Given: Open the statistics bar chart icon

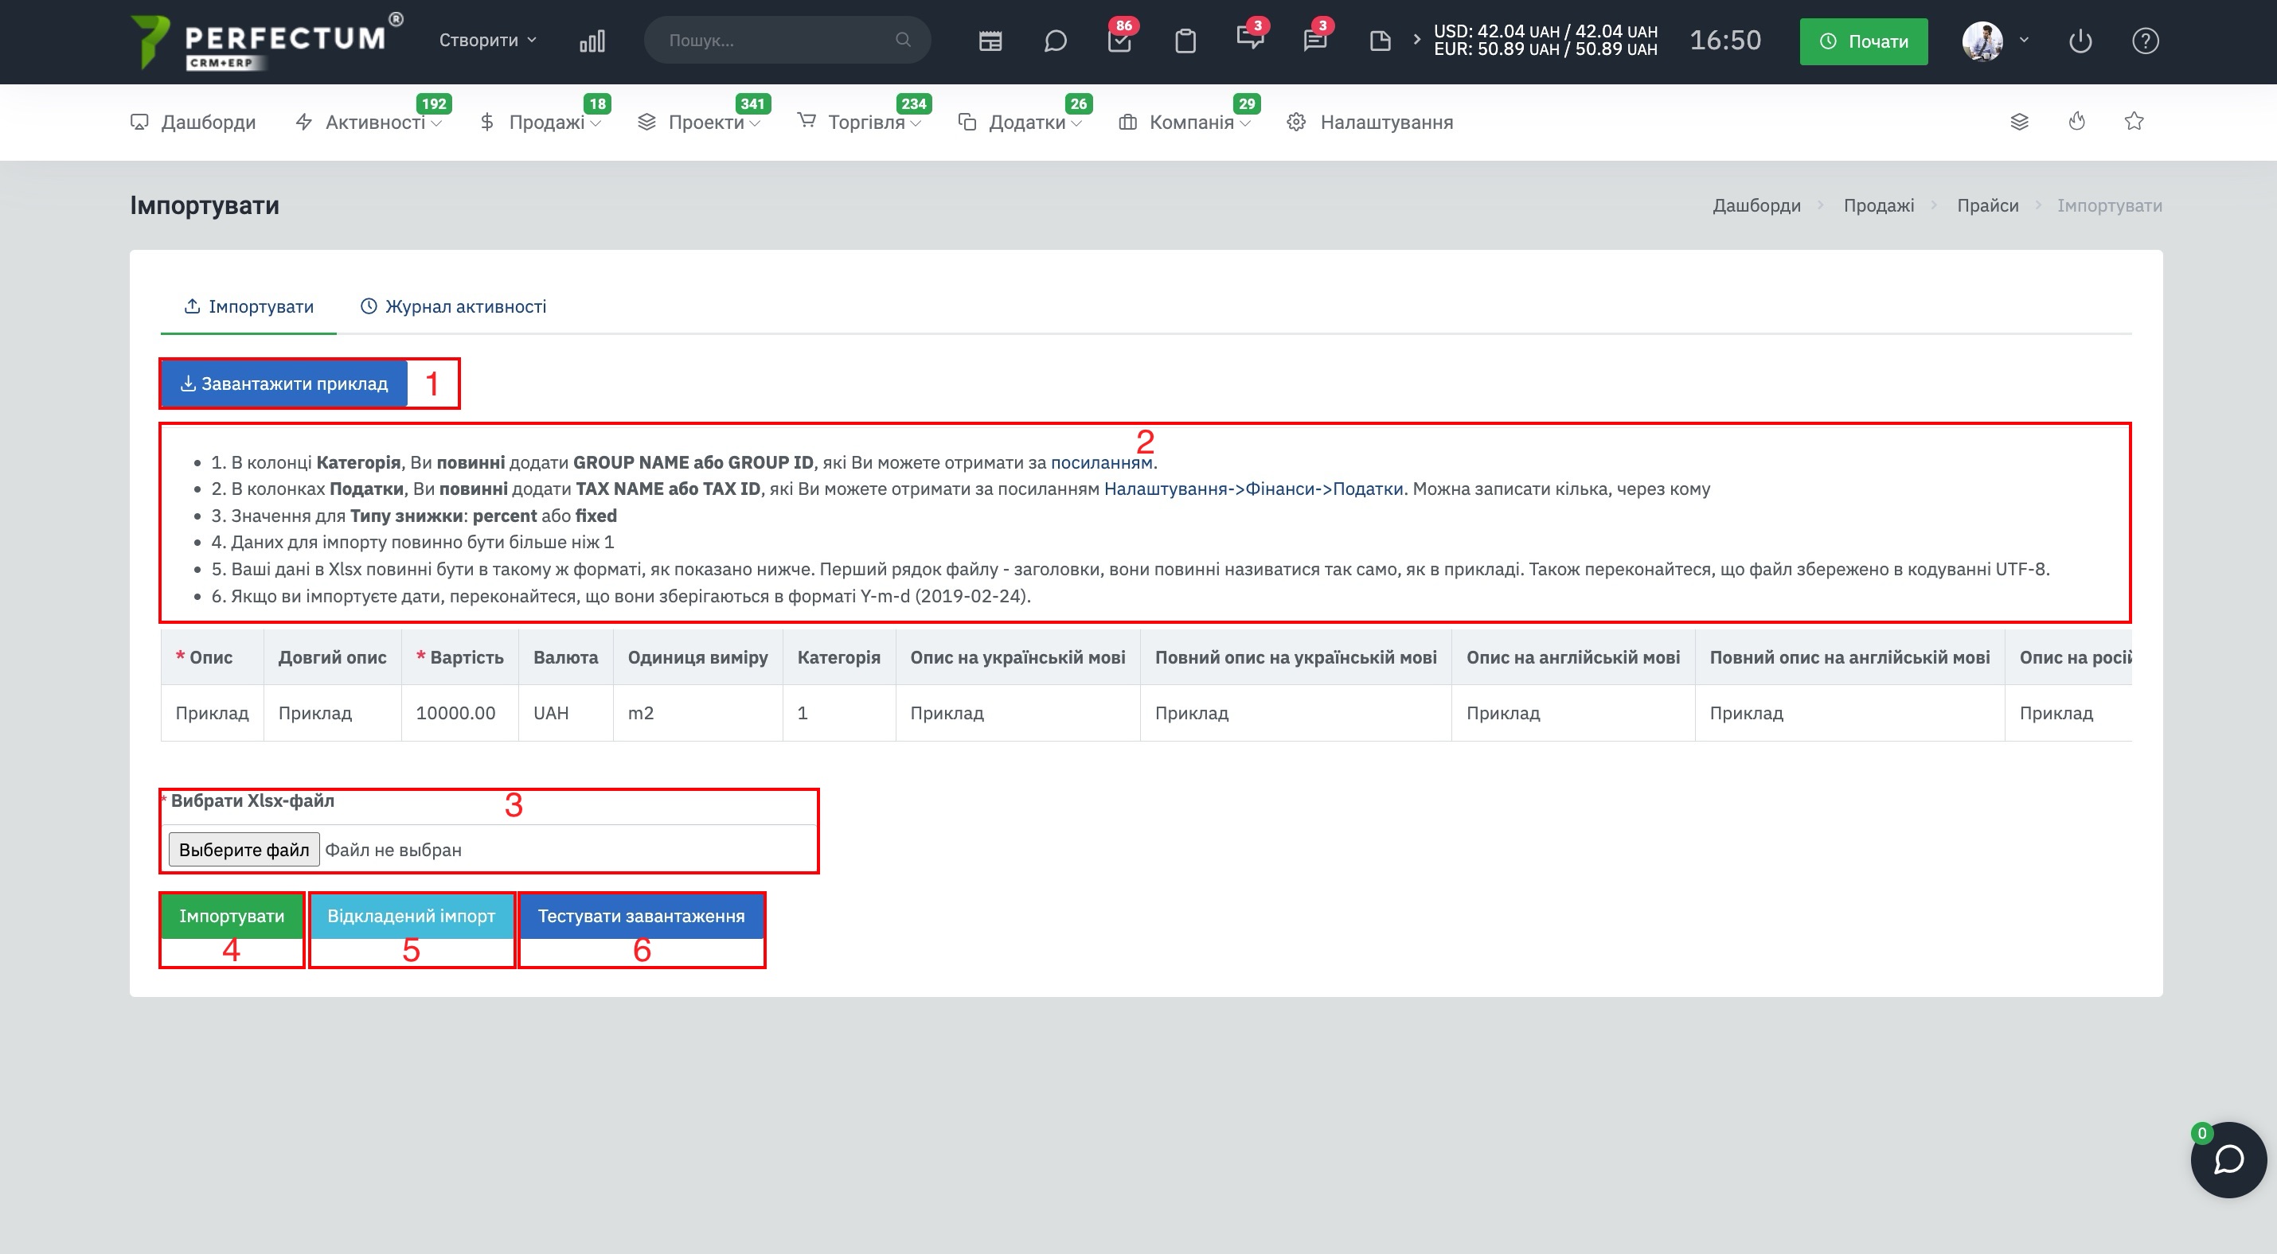Looking at the screenshot, I should pos(592,41).
